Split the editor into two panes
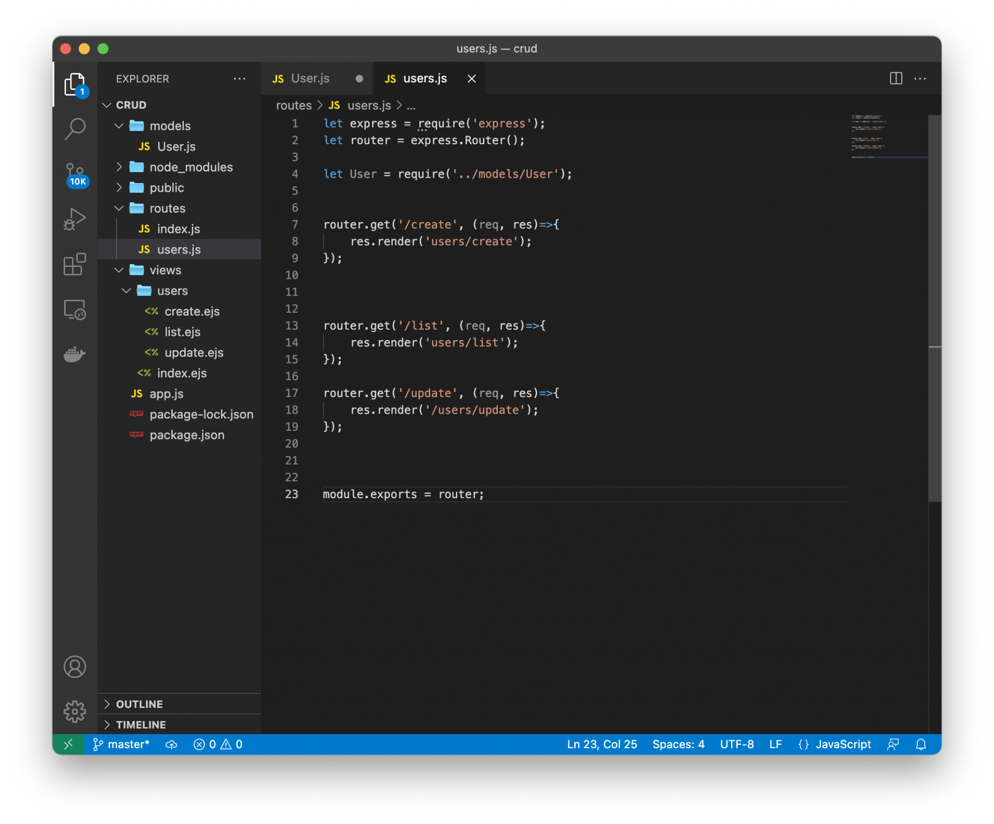 click(895, 79)
